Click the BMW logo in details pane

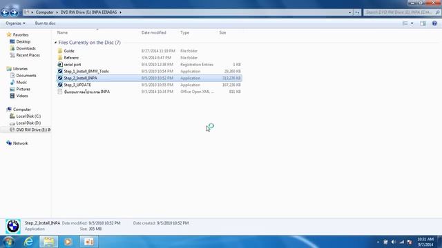(13, 227)
